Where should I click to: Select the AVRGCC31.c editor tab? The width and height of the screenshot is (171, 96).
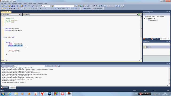pyautogui.click(x=5, y=12)
